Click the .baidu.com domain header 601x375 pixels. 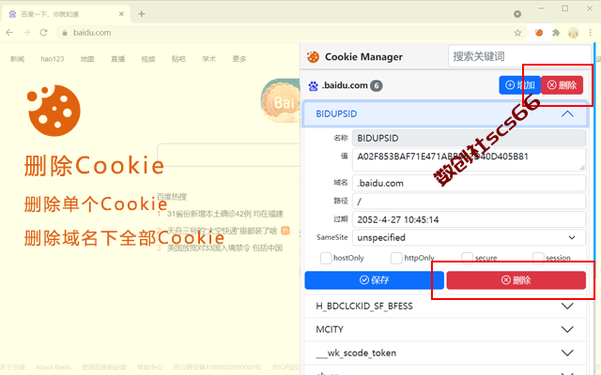pos(345,85)
